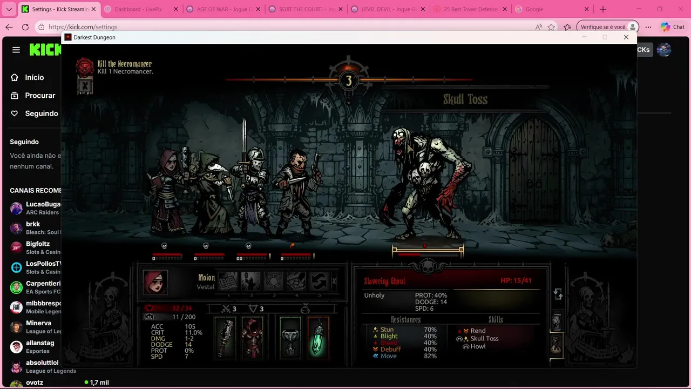The height and width of the screenshot is (389, 691).
Task: Click the Blight resistance row
Action: (x=405, y=336)
